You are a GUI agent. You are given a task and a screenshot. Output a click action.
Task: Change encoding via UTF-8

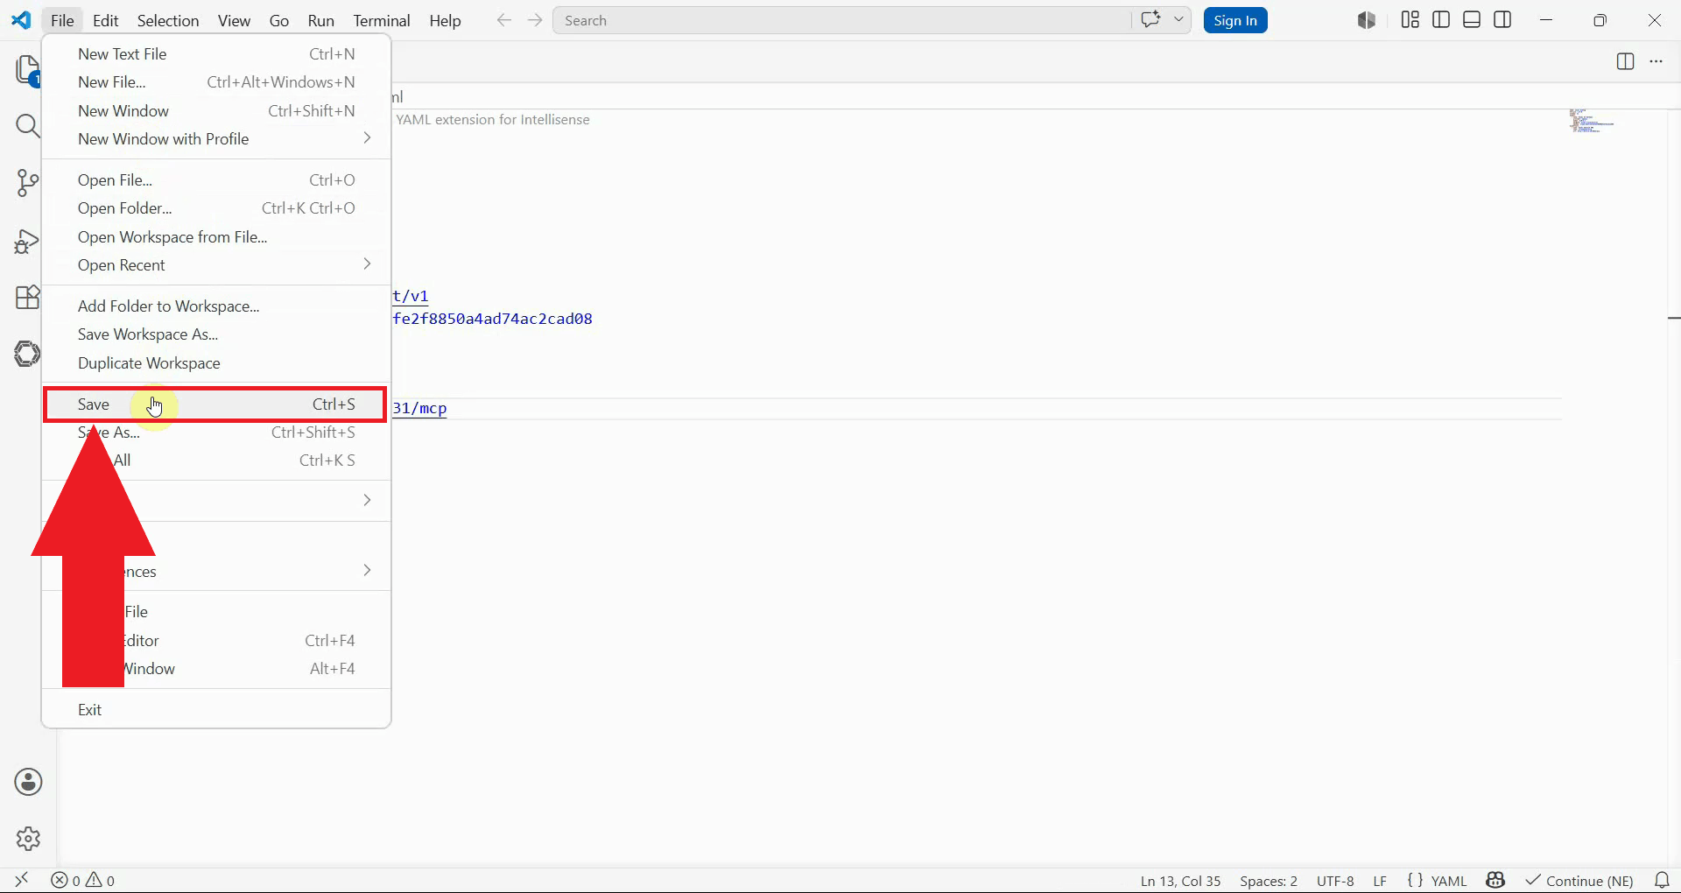click(1335, 881)
